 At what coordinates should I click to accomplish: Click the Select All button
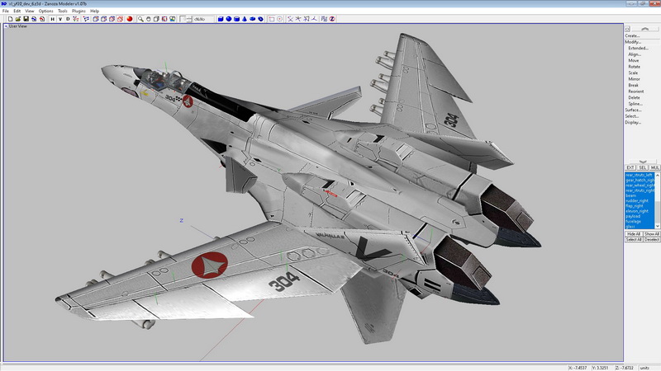pyautogui.click(x=634, y=239)
